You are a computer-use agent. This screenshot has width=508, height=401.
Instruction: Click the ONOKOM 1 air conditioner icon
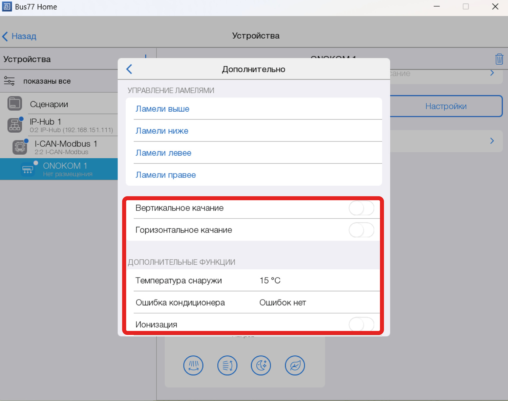coord(27,169)
